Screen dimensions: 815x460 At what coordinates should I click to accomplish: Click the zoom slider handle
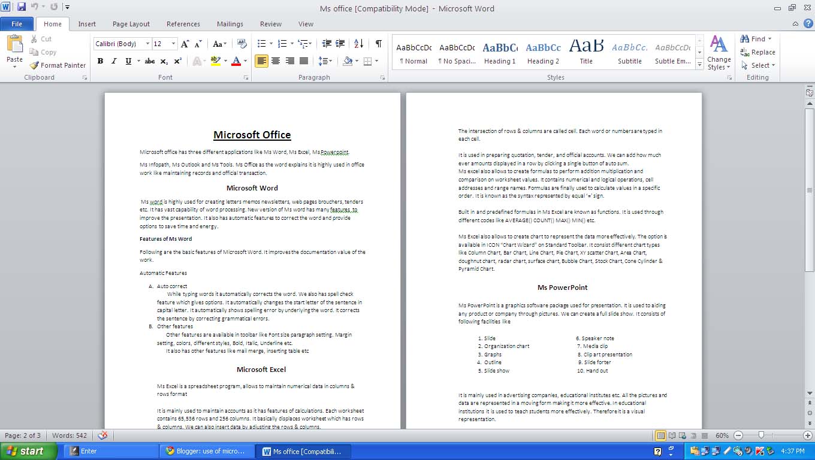click(761, 435)
